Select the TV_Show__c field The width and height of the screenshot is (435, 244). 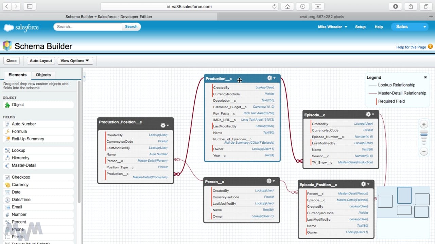click(342, 162)
